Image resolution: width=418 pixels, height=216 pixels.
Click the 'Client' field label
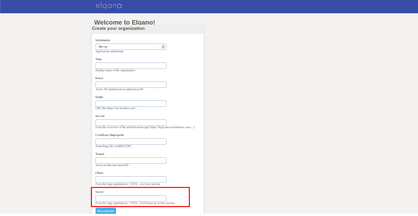coord(99,173)
